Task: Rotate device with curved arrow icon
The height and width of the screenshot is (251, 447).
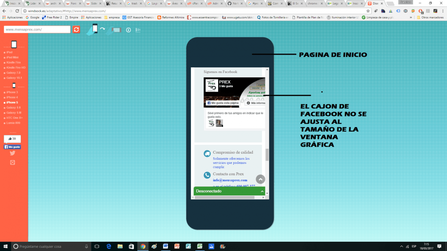Action: (102, 29)
